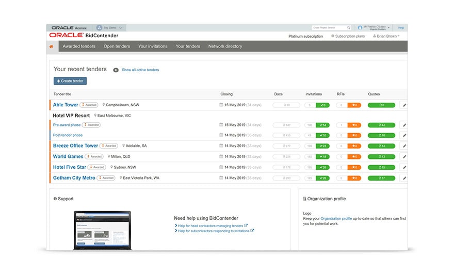Viewport: 454px width, 275px height.
Task: Open Your invitations tab
Action: point(153,46)
